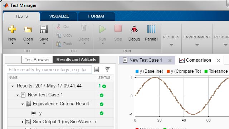Open the VISUALIZE ribbon tab
This screenshot has height=129, width=229.
click(59, 16)
